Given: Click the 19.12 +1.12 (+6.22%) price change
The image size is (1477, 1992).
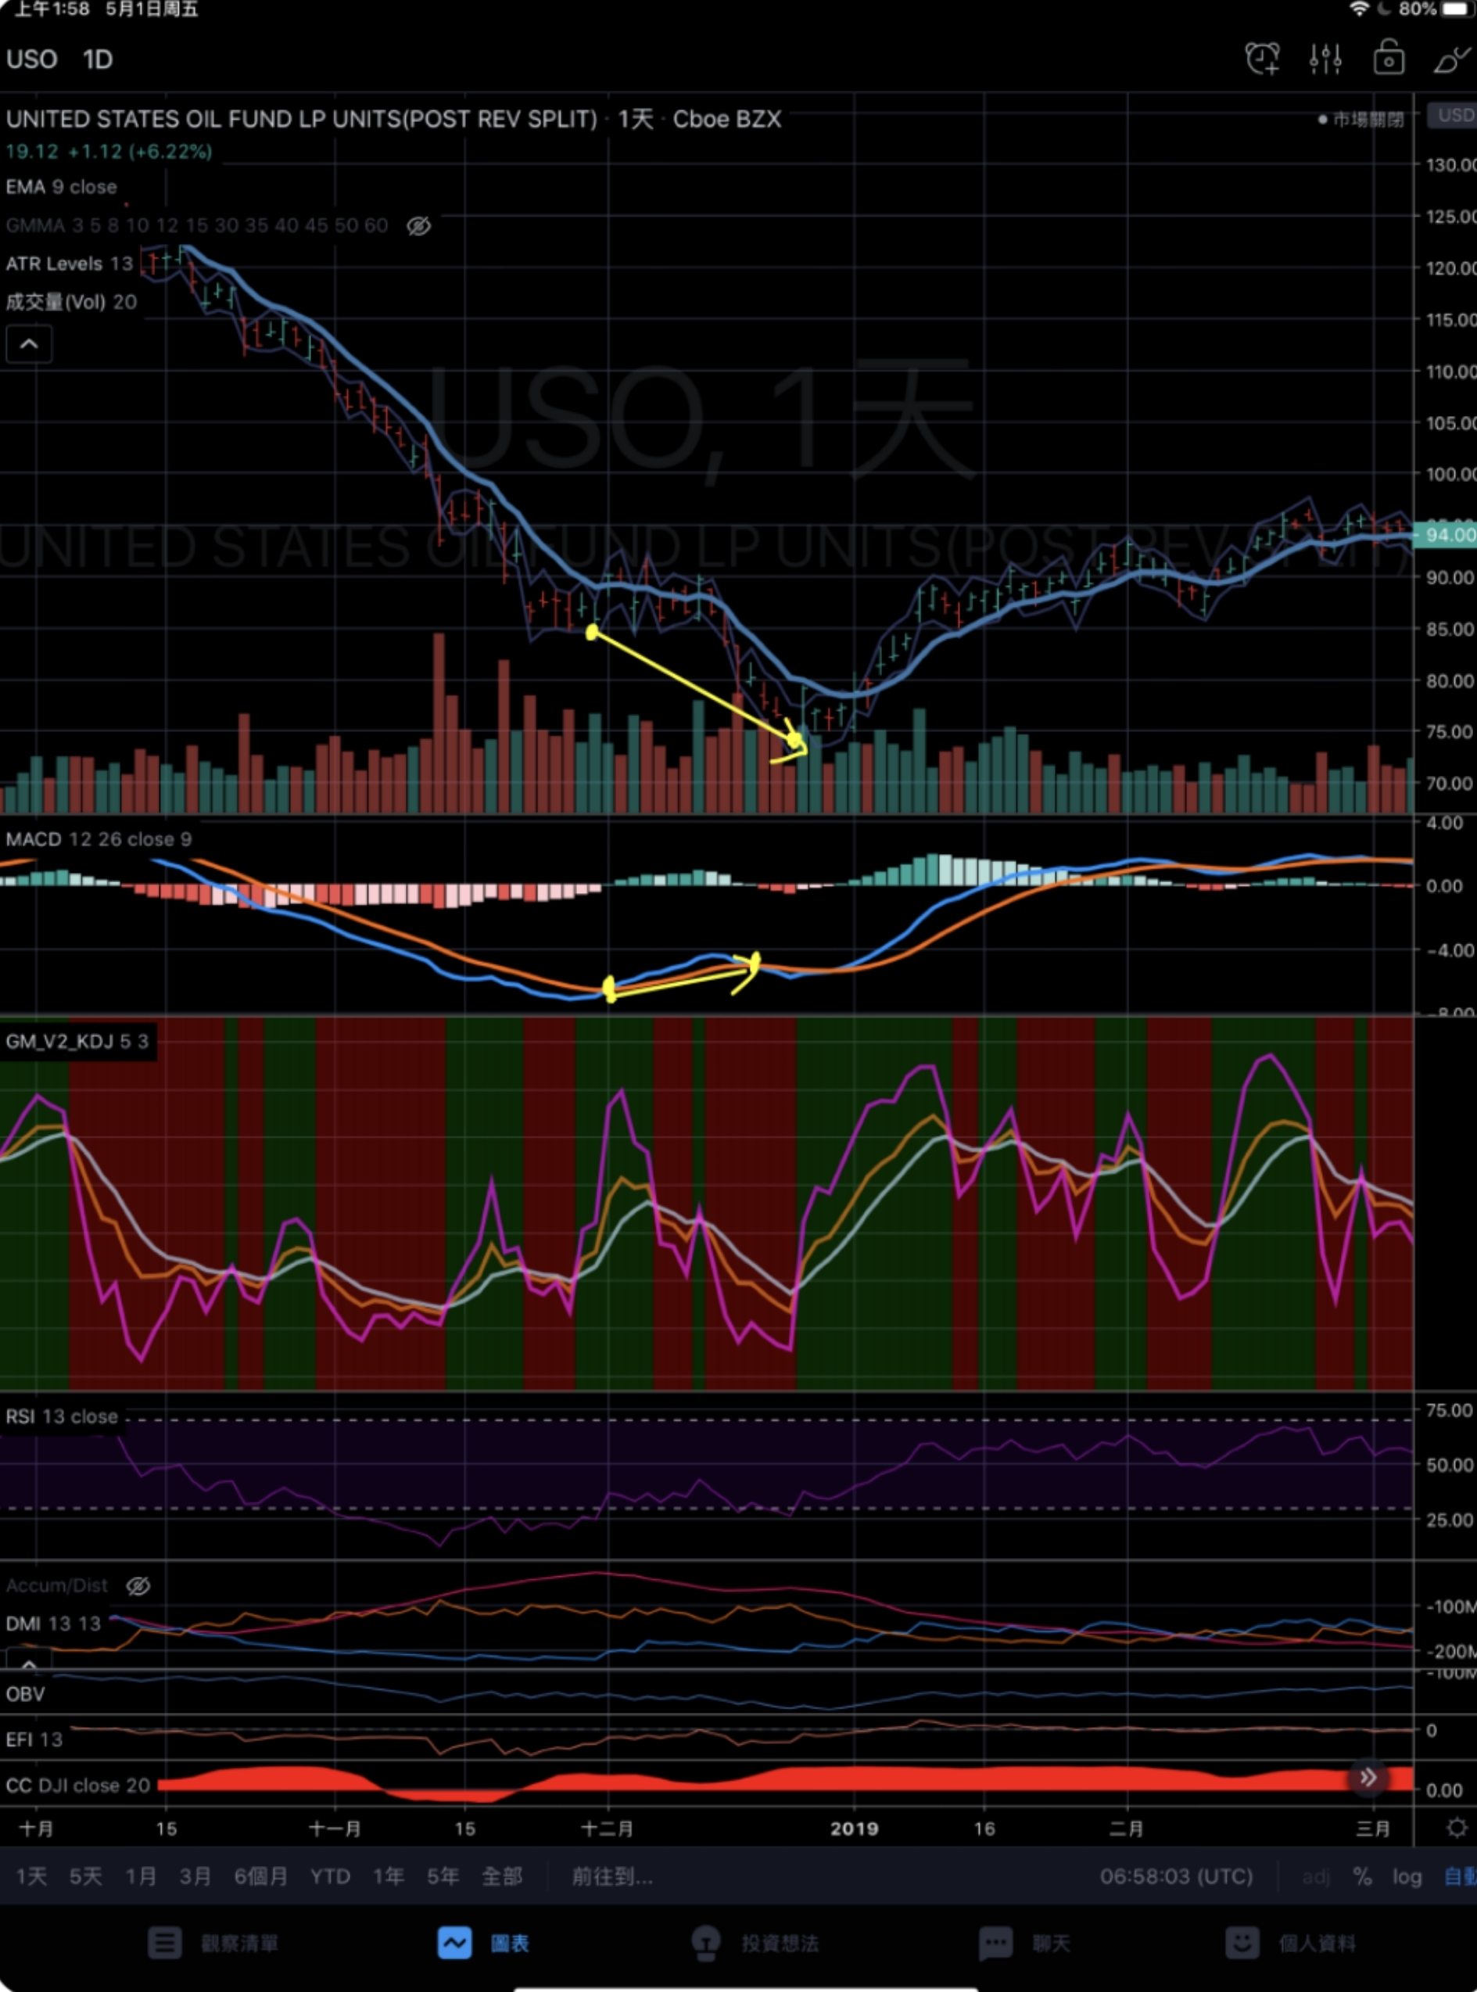Looking at the screenshot, I should tap(109, 152).
